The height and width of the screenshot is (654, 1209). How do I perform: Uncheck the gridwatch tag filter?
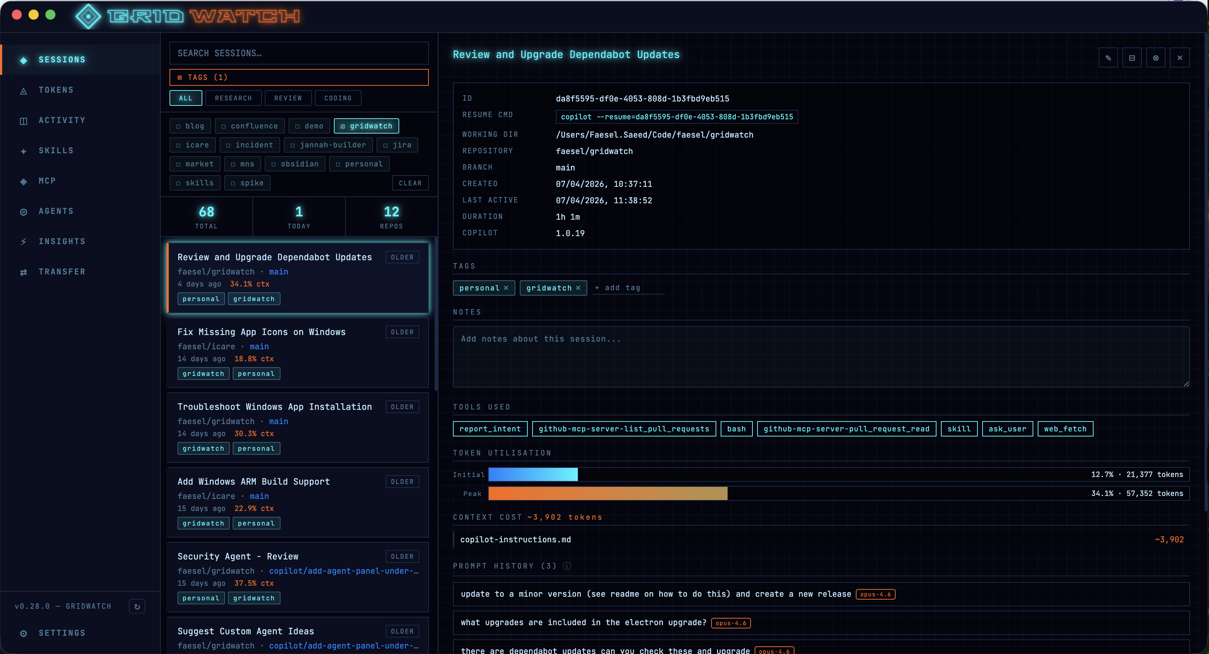coord(366,126)
